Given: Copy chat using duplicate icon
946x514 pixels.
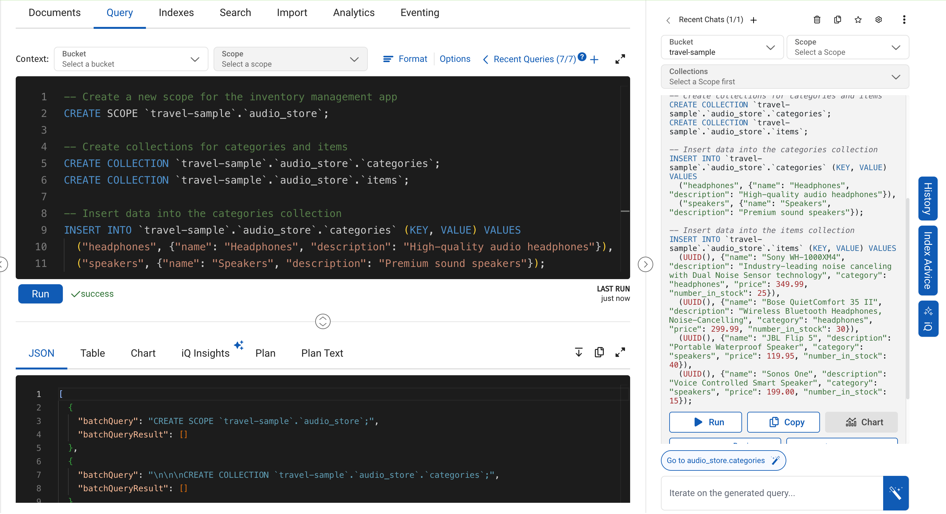Looking at the screenshot, I should [x=837, y=20].
